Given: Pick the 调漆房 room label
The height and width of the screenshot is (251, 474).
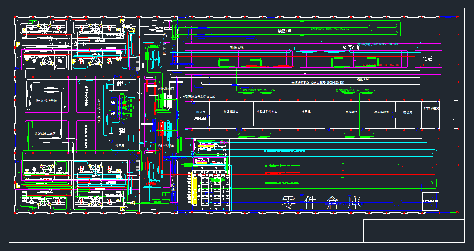Looking at the screenshot, I should pos(120,146).
